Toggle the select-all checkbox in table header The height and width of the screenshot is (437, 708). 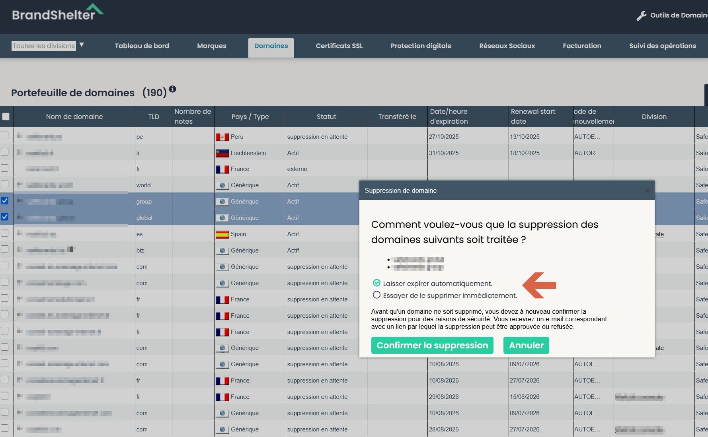[6, 117]
